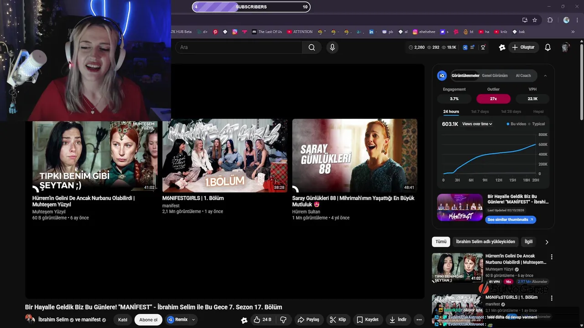Open the LinkedIn bookmark icon
The height and width of the screenshot is (328, 584).
[x=371, y=32]
